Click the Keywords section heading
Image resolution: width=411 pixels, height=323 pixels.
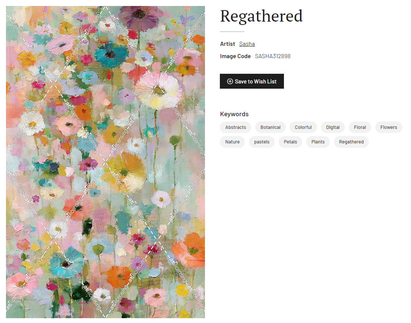pos(234,114)
